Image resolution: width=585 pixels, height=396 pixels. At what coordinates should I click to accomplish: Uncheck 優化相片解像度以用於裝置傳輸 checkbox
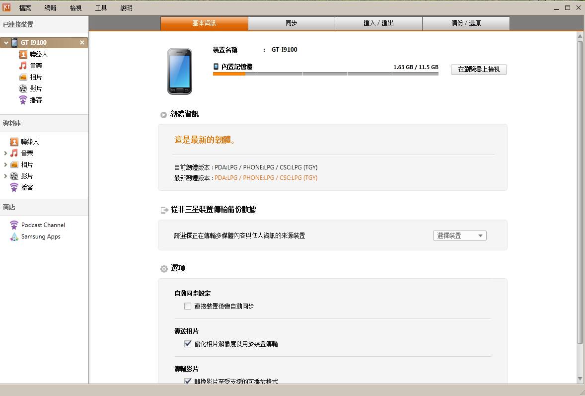188,344
